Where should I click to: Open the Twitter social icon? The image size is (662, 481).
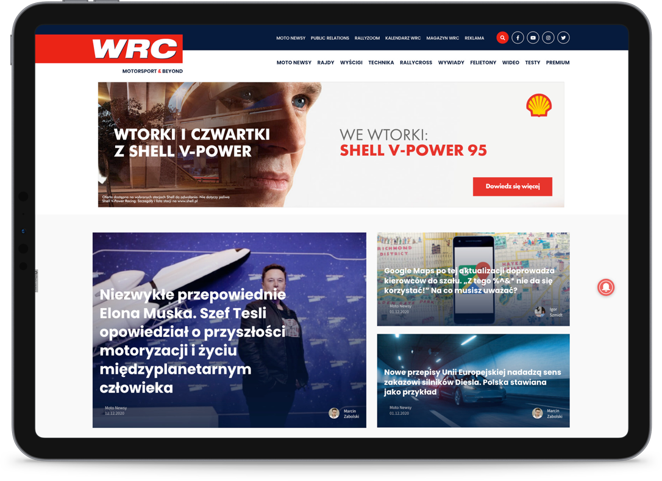pos(564,38)
